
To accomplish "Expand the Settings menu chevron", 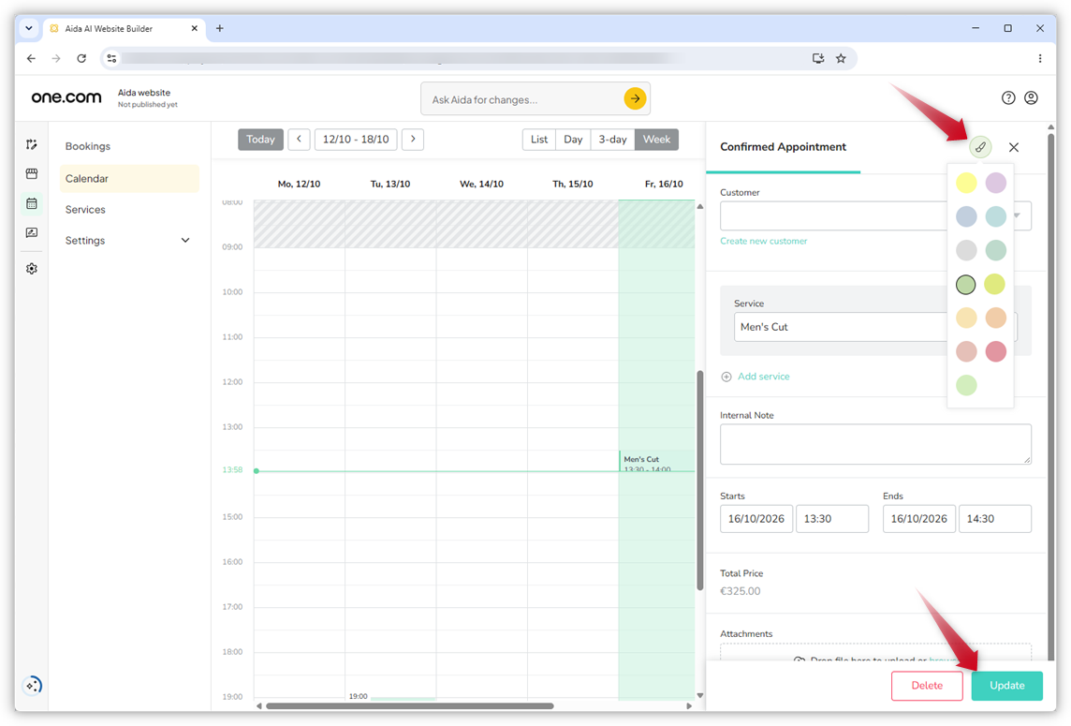I will [x=185, y=241].
